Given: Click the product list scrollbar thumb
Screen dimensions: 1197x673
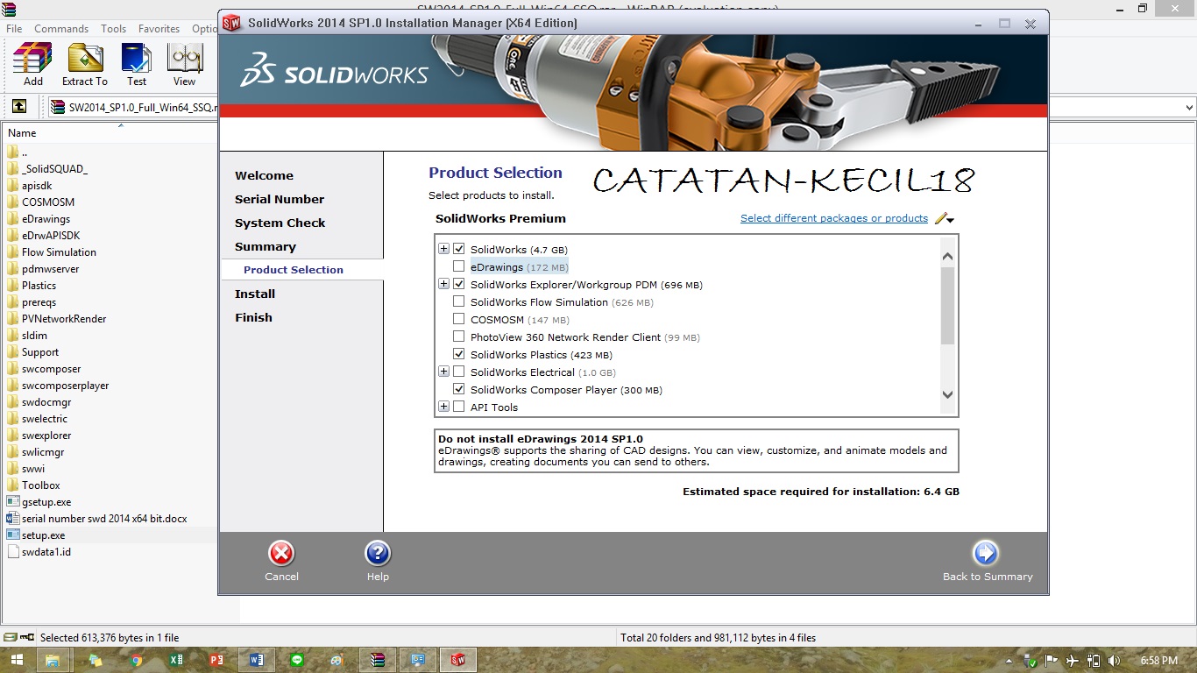Looking at the screenshot, I should 947,306.
